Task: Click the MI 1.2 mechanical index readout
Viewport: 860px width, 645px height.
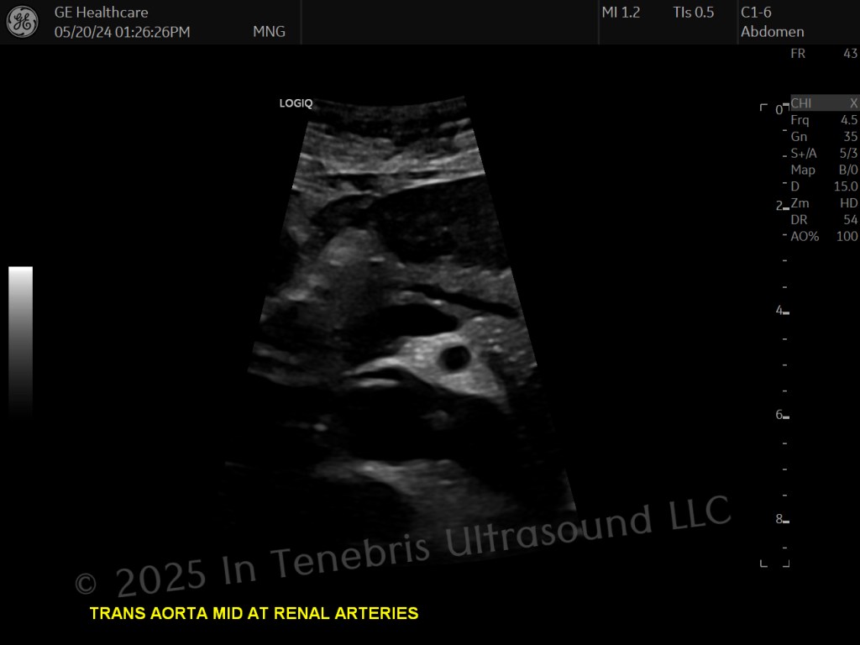Action: pyautogui.click(x=621, y=12)
